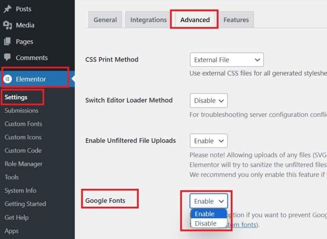Open the Custom Fonts submenu item
This screenshot has height=239, width=327.
coord(23,124)
